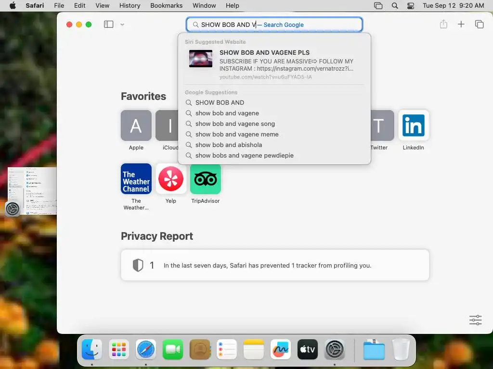Viewport: 493px width, 369px height.
Task: Select suggestion 'show bobs and vagene pewdiepie'
Action: point(274,155)
